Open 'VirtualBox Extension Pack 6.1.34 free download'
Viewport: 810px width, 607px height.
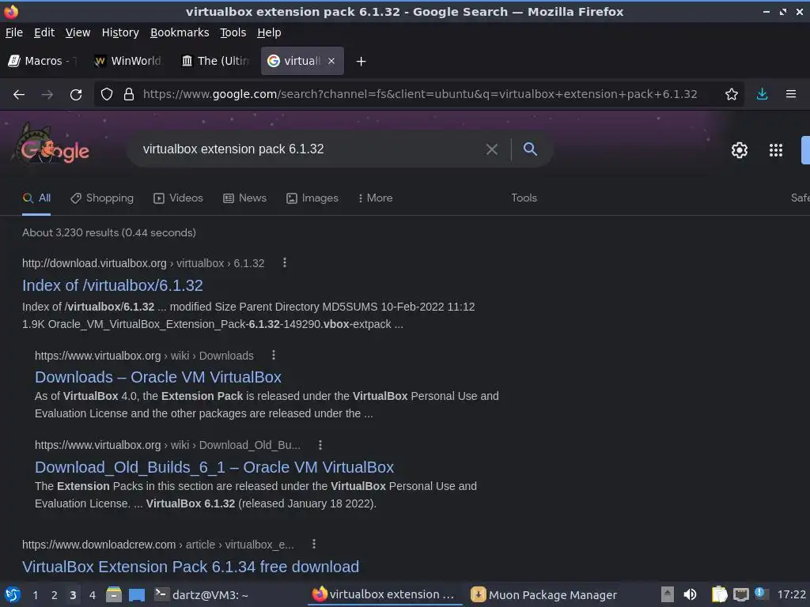pos(191,567)
